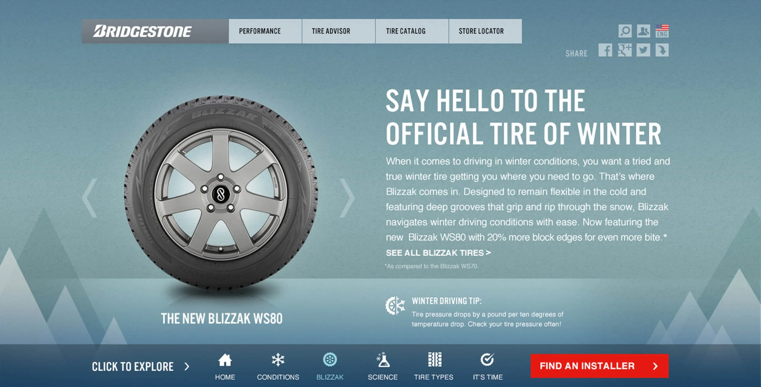Open Conditions snowflake section

point(278,367)
